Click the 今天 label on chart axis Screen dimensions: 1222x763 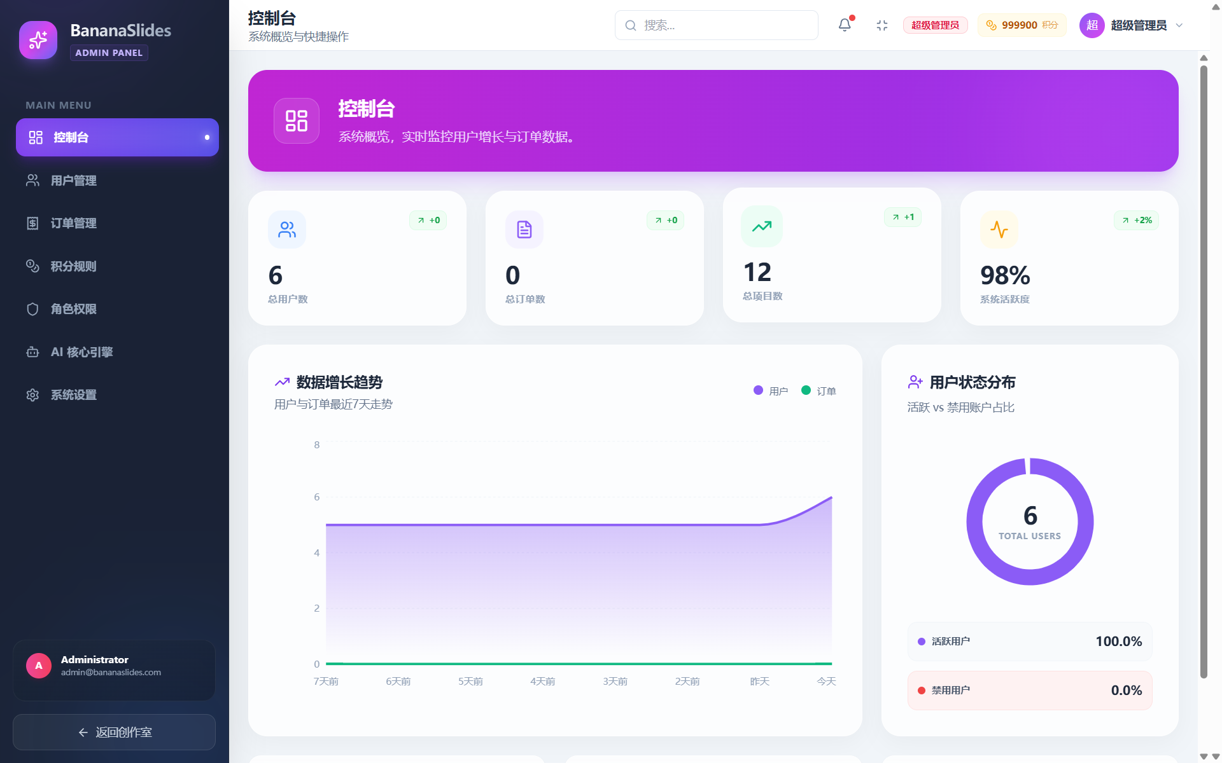click(826, 681)
